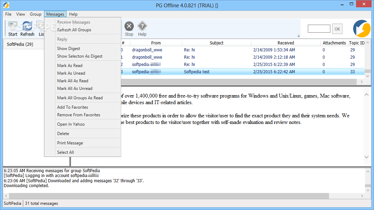Select message received 2/25/2015 6:22:39 AM
374x210 pixels.
pyautogui.click(x=243, y=64)
